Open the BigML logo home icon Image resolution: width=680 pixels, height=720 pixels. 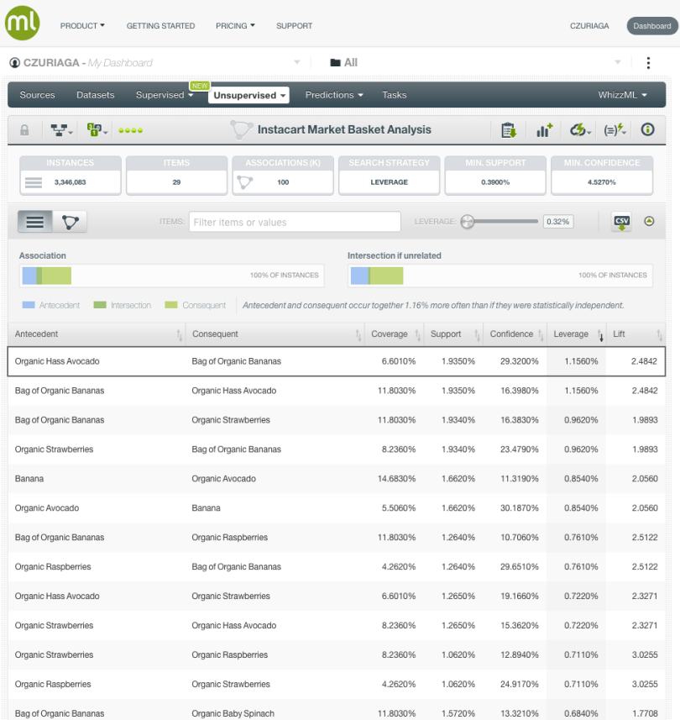pos(21,23)
